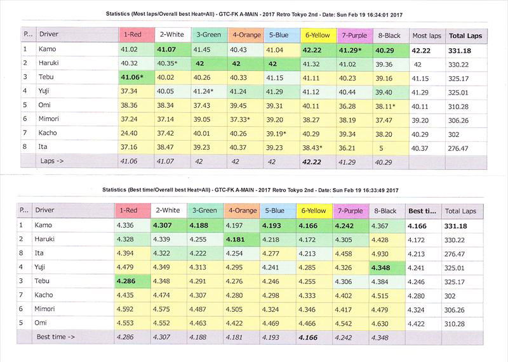Click the 'Most laps' column header

point(426,36)
